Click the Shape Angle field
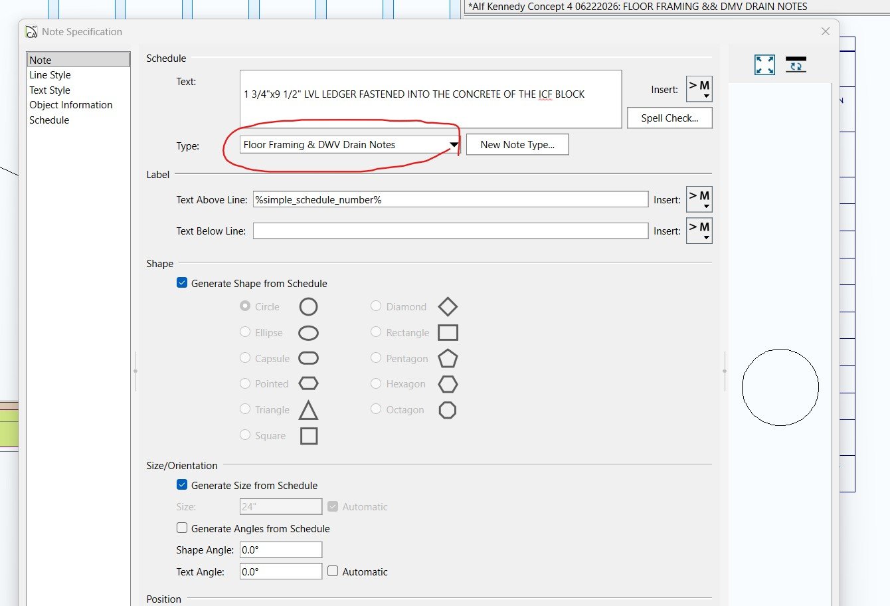The width and height of the screenshot is (890, 606). coord(281,550)
